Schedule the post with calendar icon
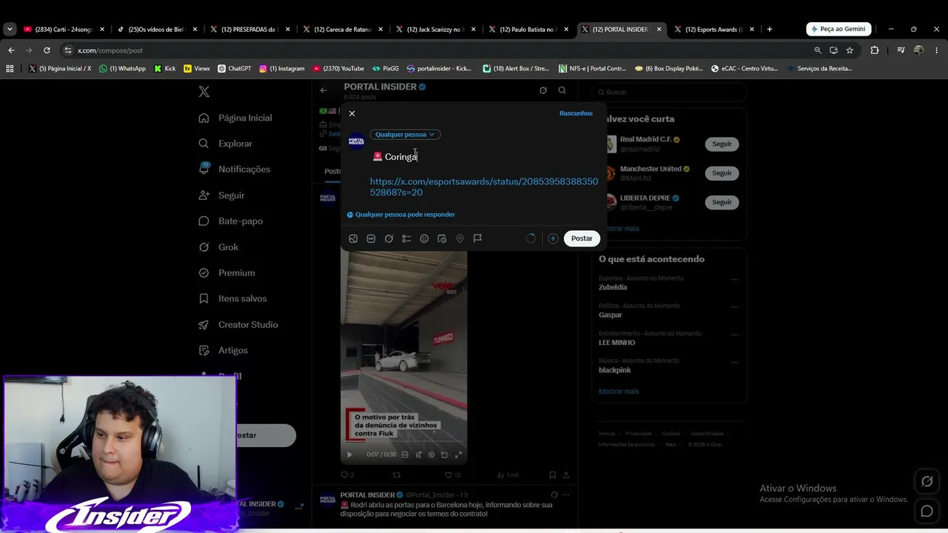Image resolution: width=948 pixels, height=533 pixels. [442, 238]
